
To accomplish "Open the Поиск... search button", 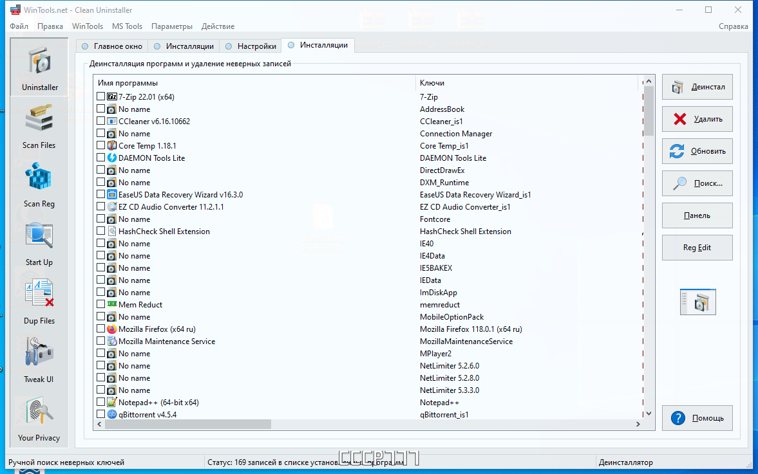I will 697,183.
